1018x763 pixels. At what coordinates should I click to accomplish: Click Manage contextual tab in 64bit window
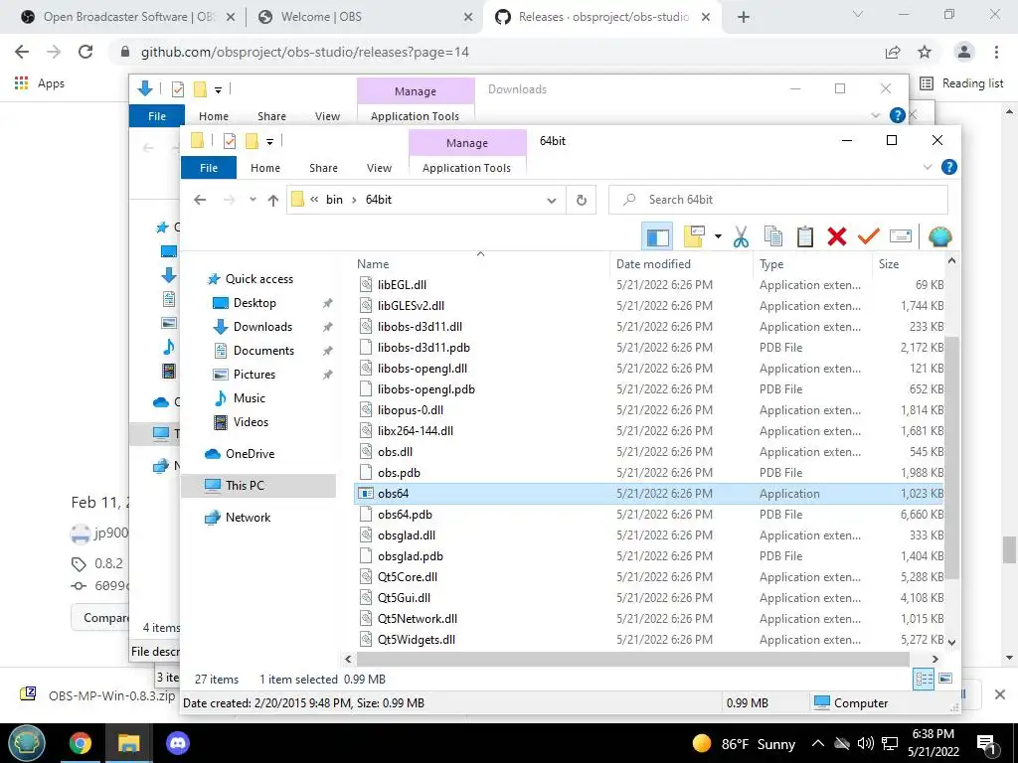tap(467, 143)
